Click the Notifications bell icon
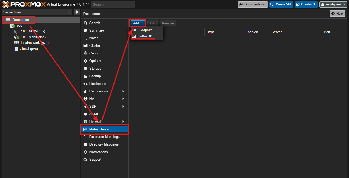 pos(85,152)
